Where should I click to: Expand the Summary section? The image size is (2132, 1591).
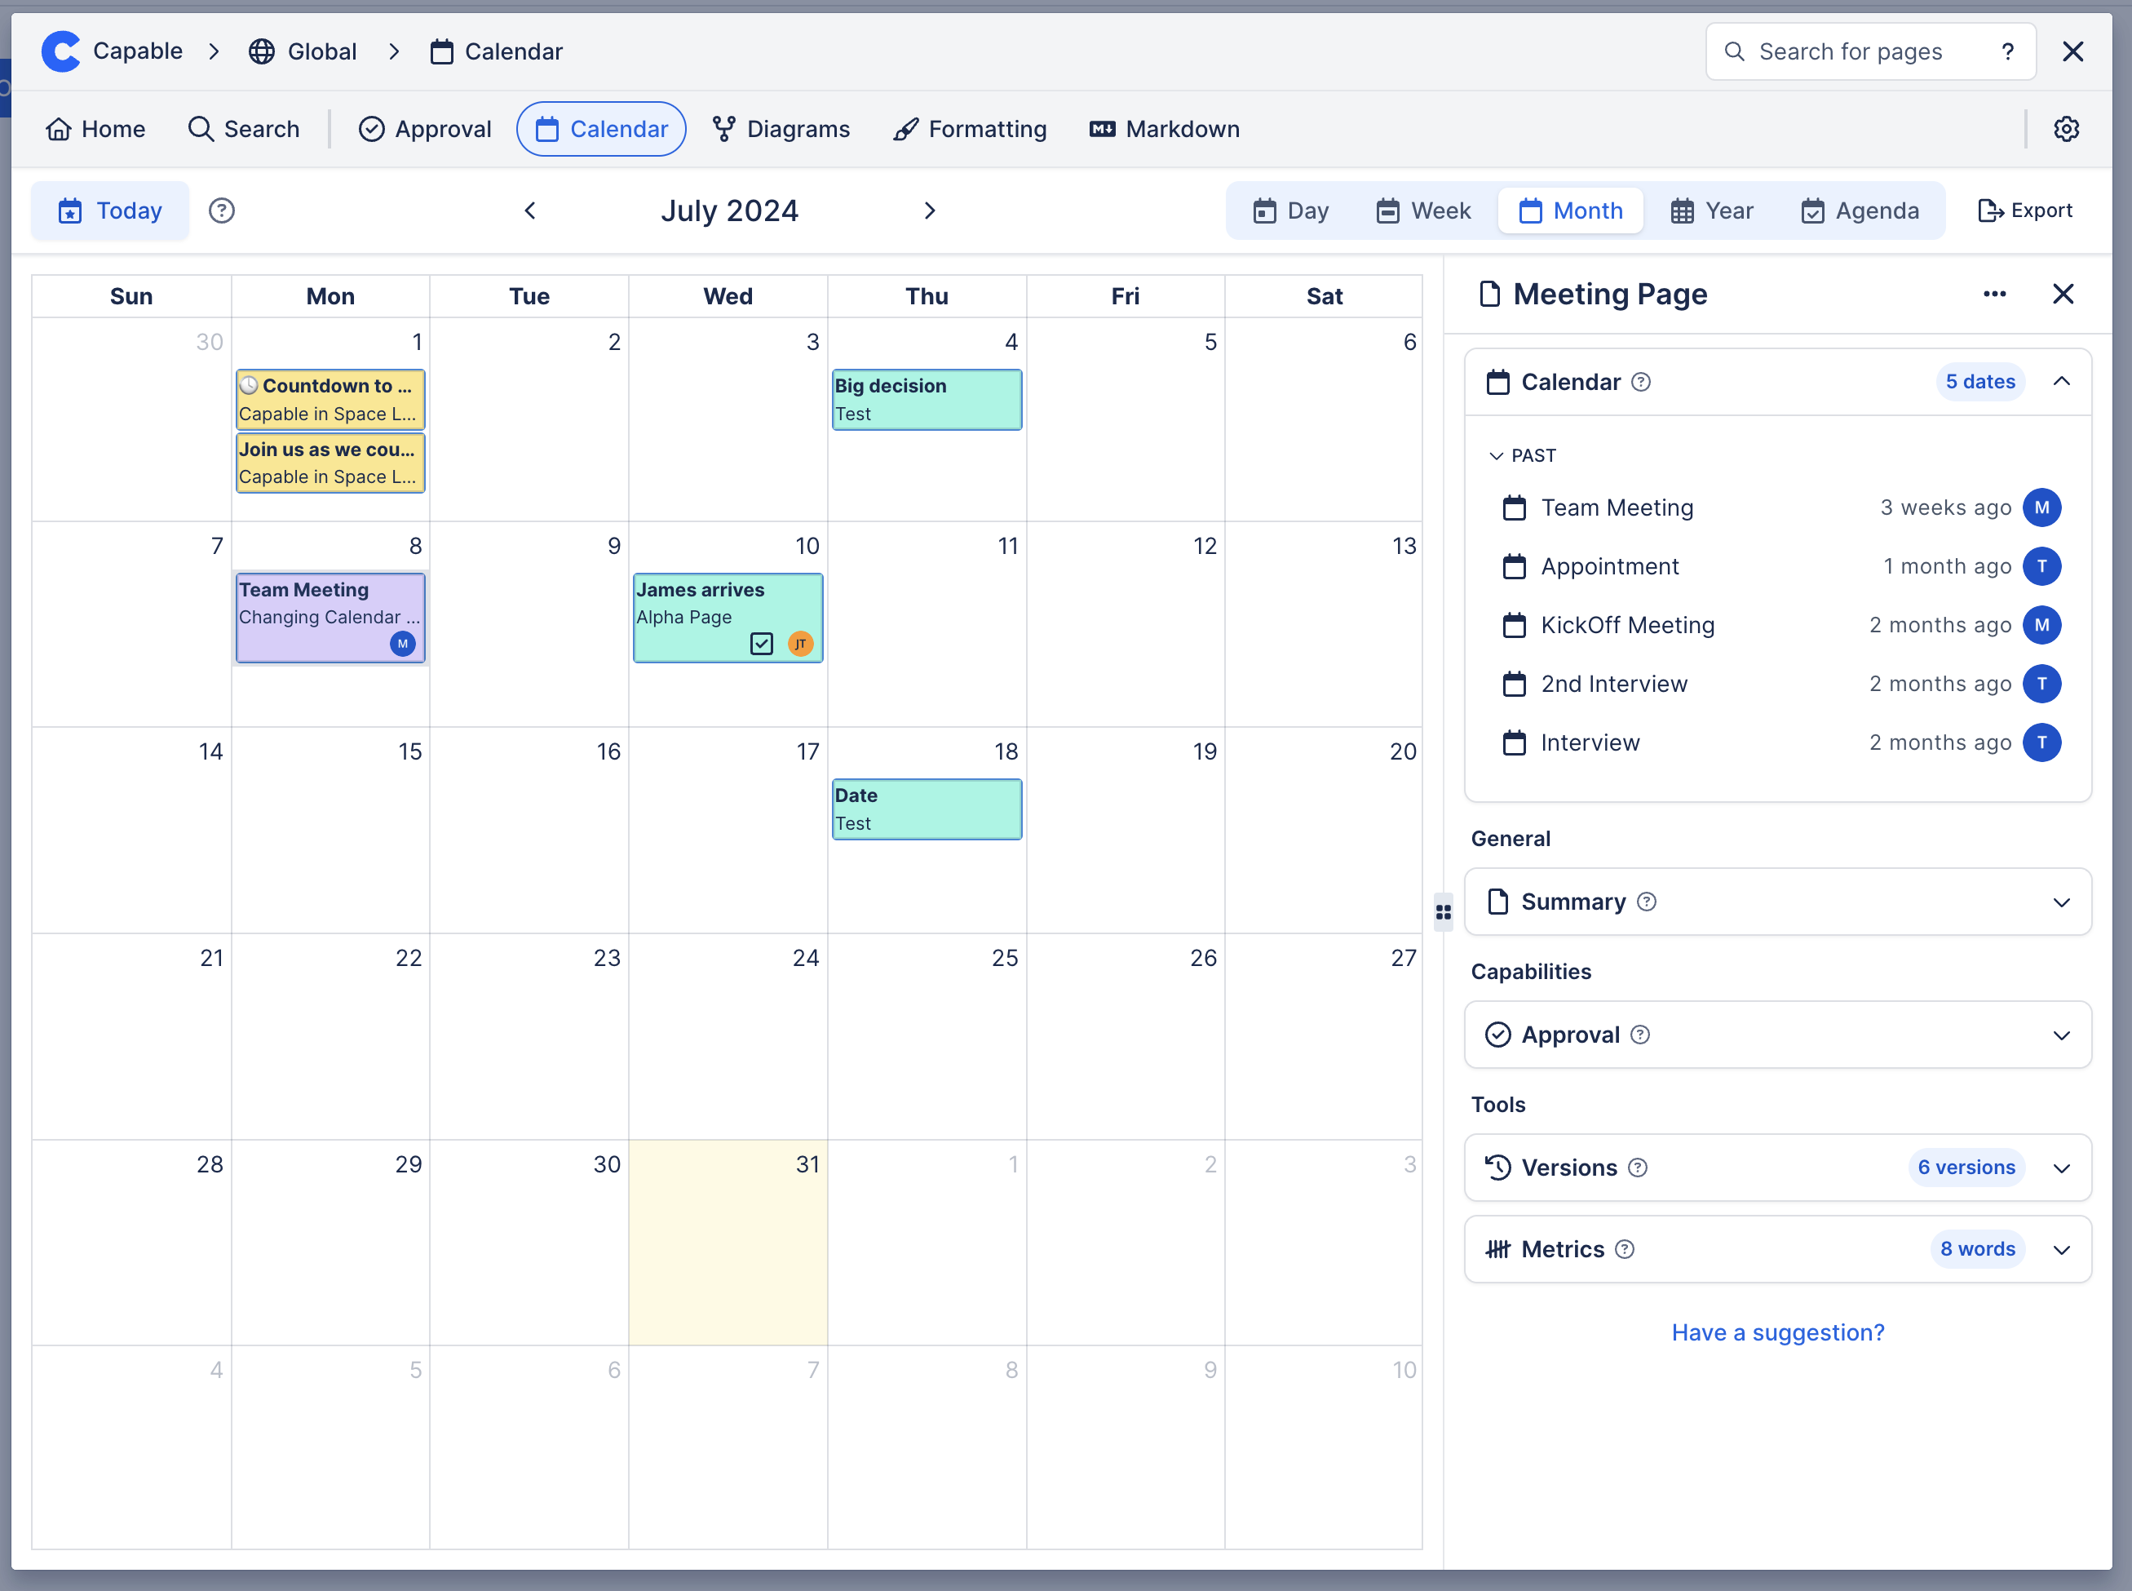pos(2061,902)
